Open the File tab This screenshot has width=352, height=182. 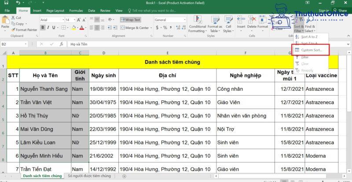click(x=7, y=11)
